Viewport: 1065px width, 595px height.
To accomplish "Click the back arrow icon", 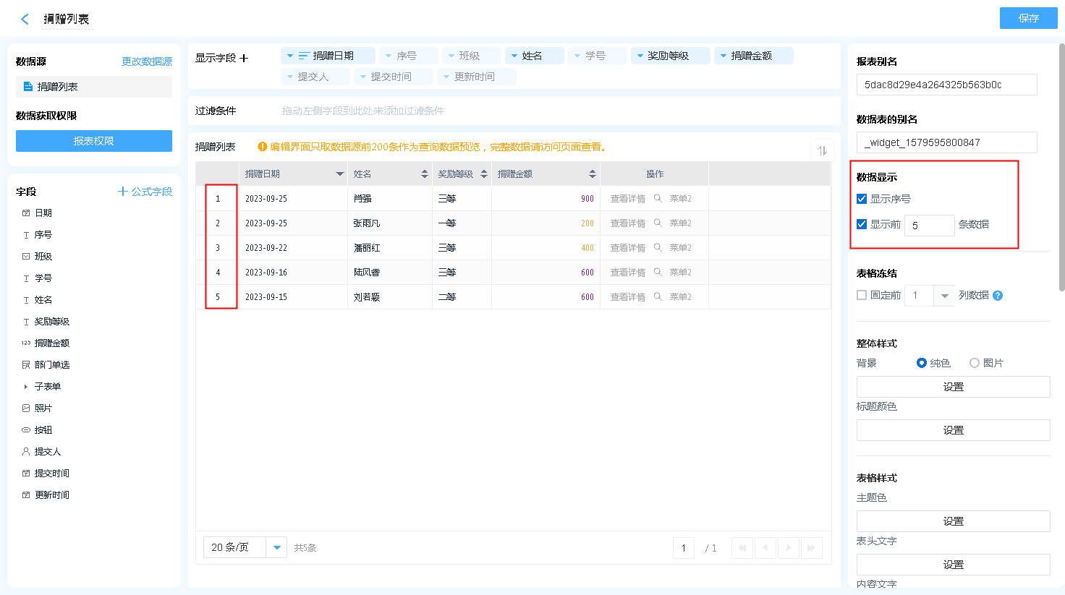I will click(25, 20).
